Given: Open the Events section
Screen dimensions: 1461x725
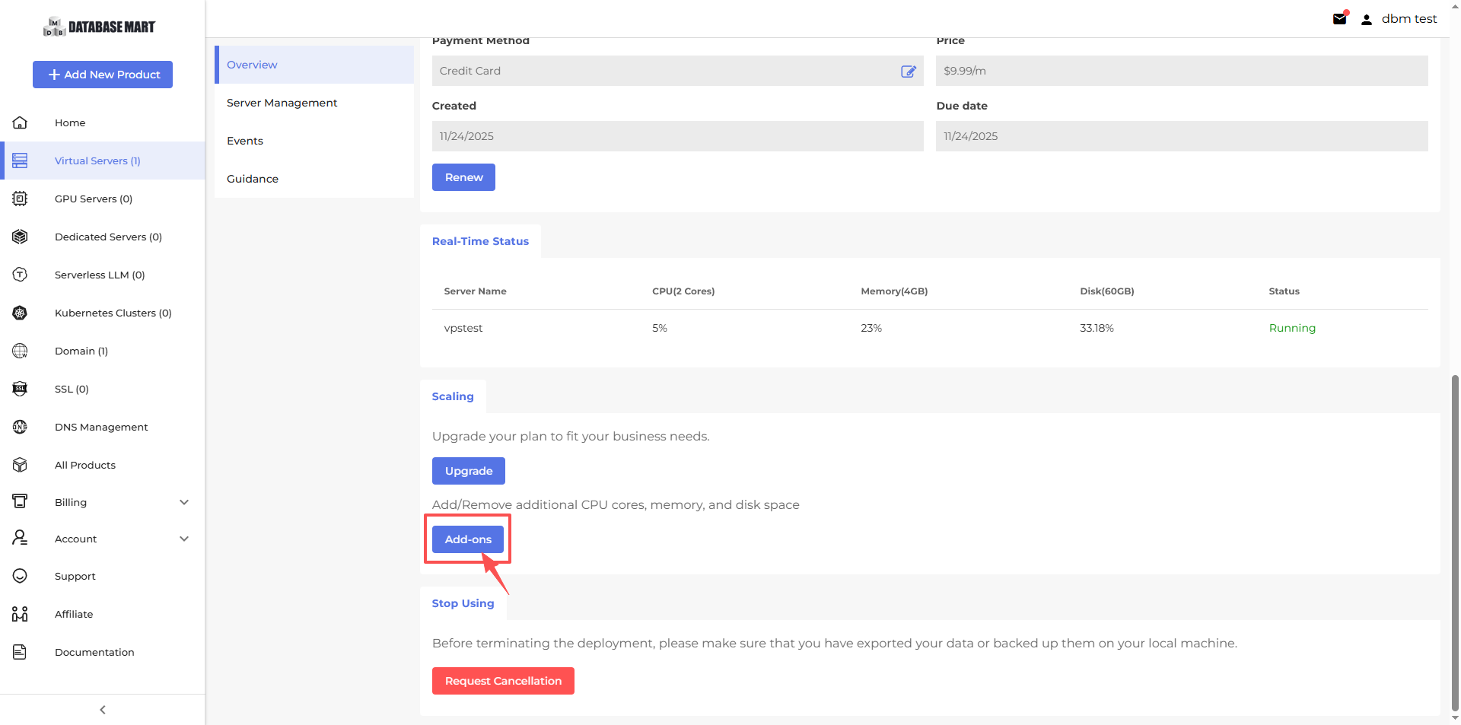Looking at the screenshot, I should coord(314,141).
